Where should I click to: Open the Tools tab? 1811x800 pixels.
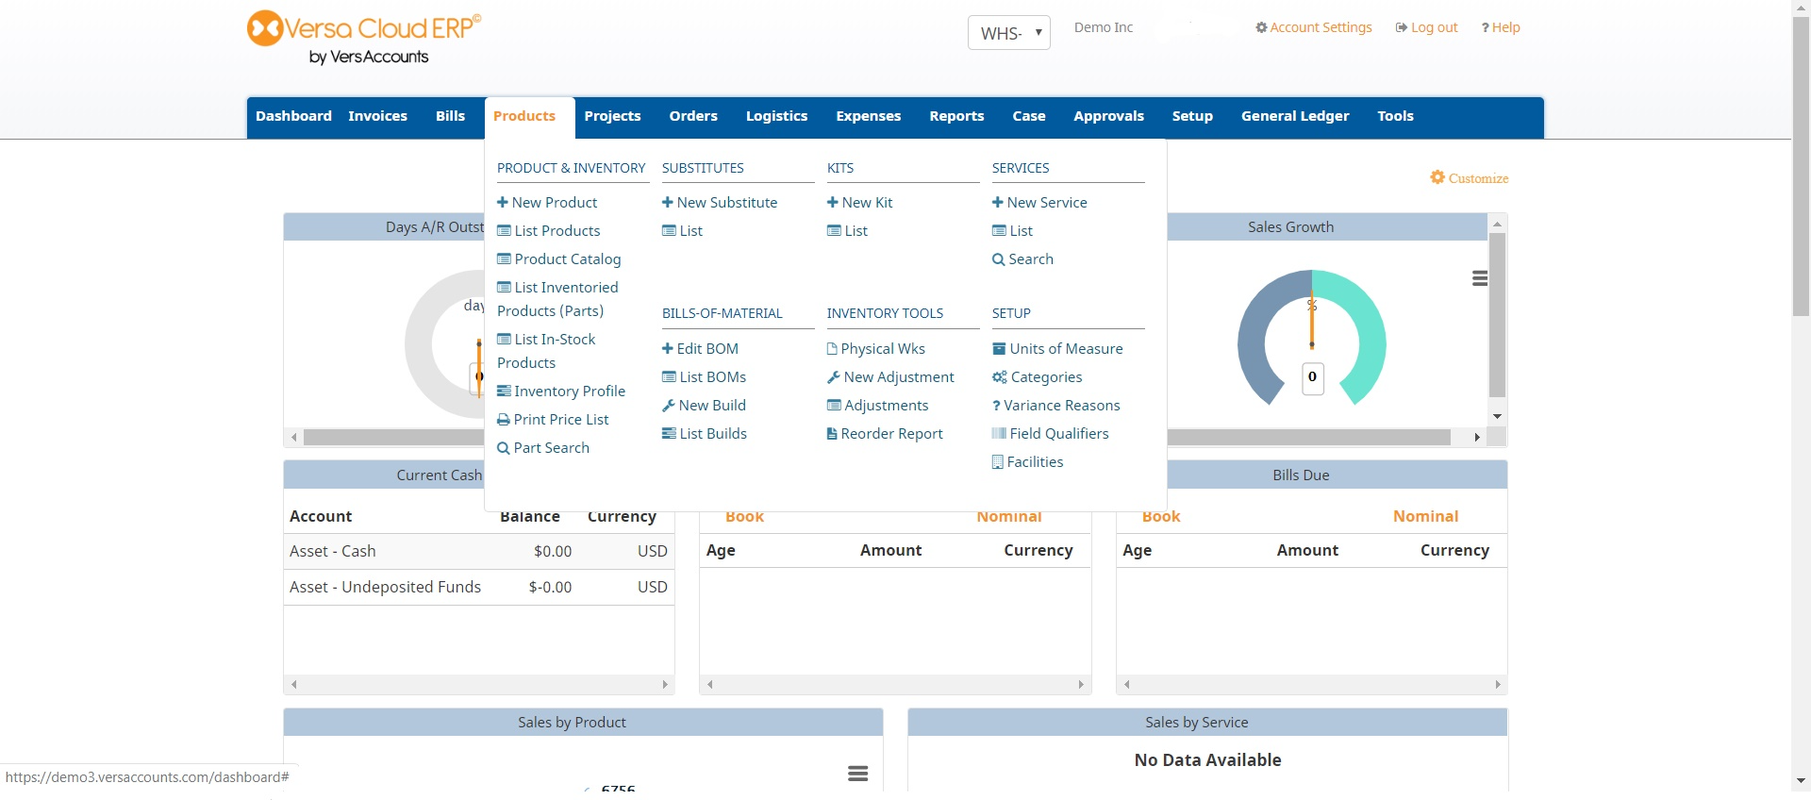tap(1395, 116)
